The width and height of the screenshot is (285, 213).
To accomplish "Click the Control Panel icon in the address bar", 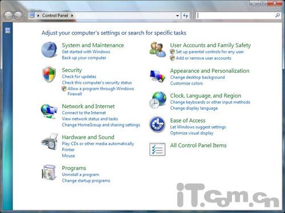I will point(32,15).
